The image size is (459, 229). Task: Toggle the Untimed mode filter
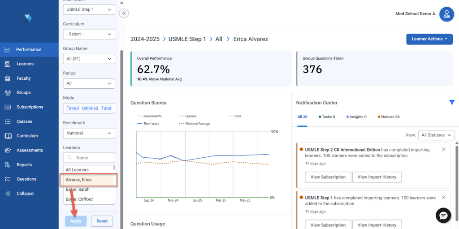click(90, 108)
